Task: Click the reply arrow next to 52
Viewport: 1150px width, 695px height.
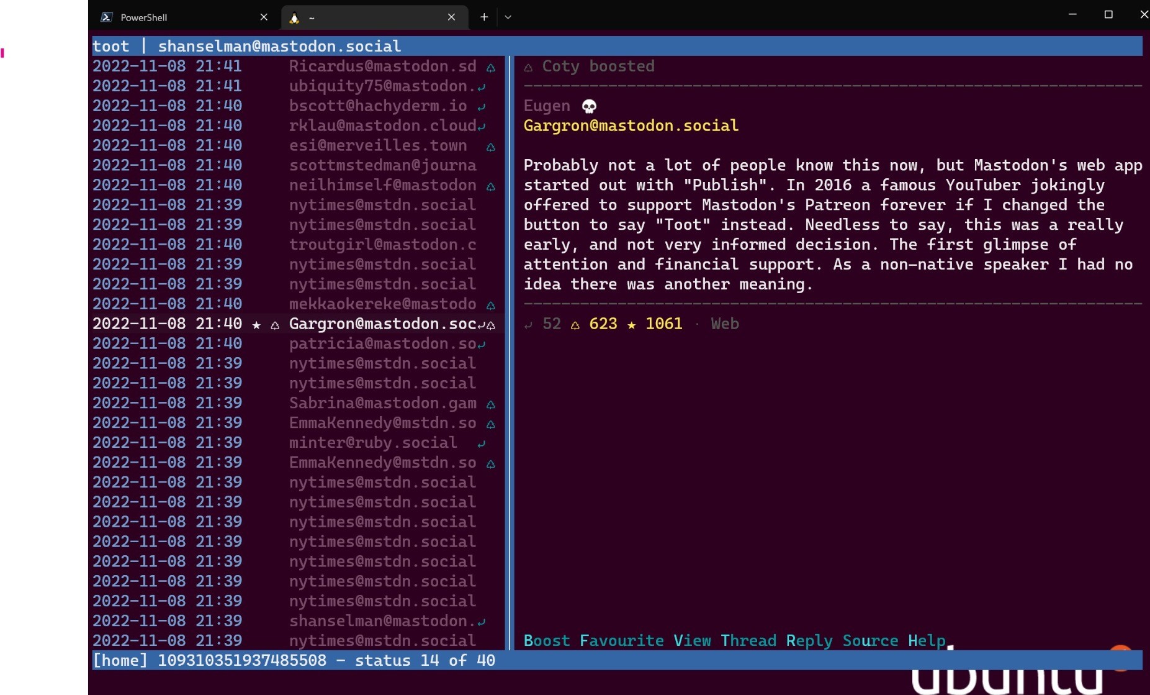Action: 528,325
